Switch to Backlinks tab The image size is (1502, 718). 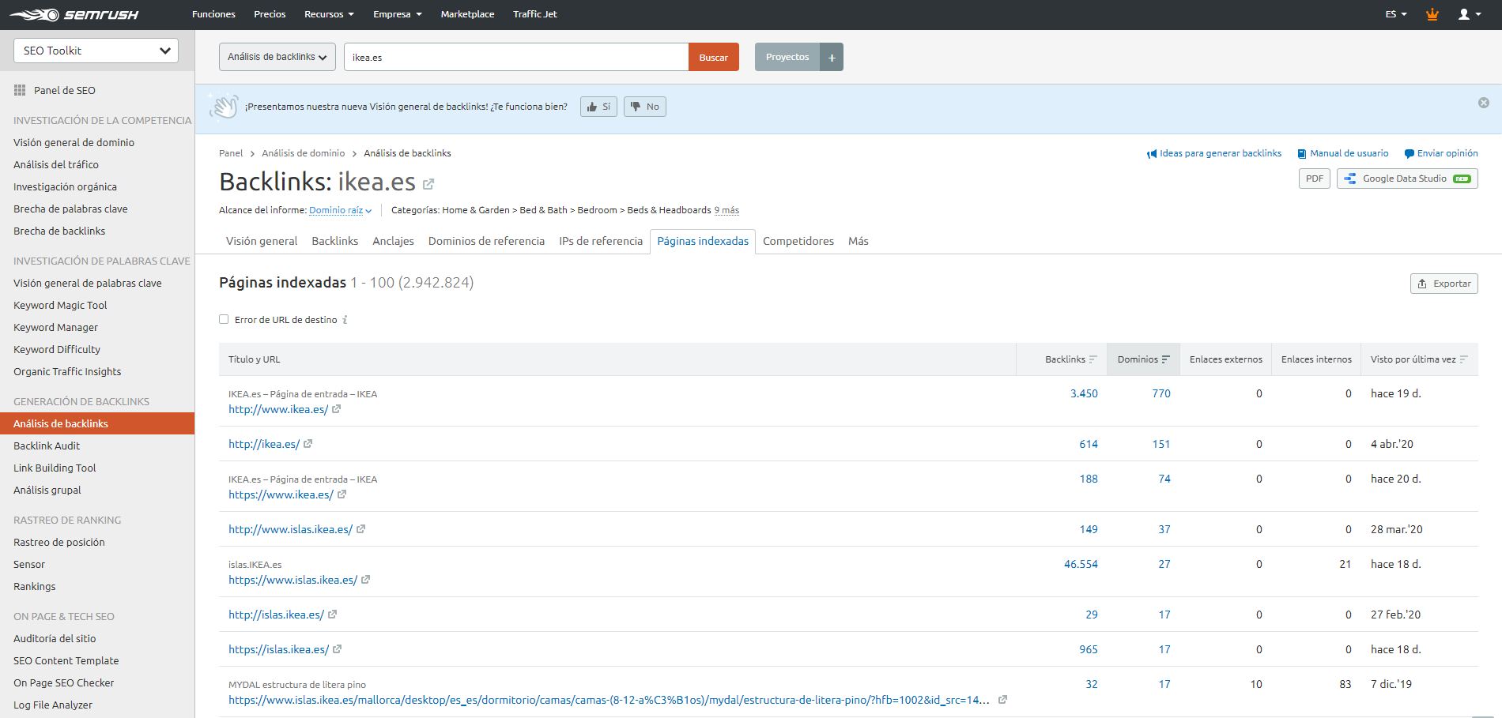coord(335,241)
